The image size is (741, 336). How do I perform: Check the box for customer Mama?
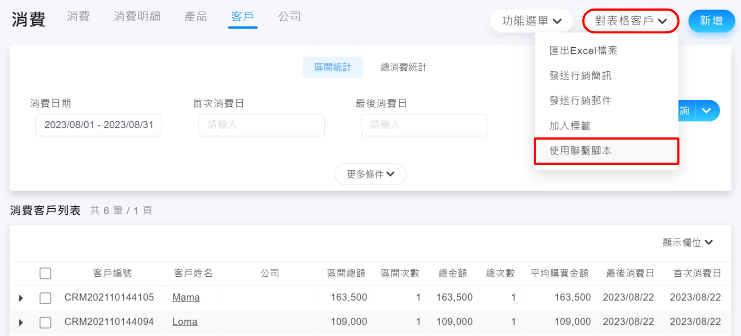coord(45,298)
